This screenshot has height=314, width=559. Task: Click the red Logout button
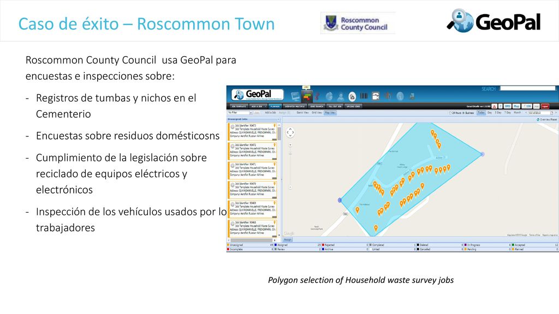coord(545,106)
